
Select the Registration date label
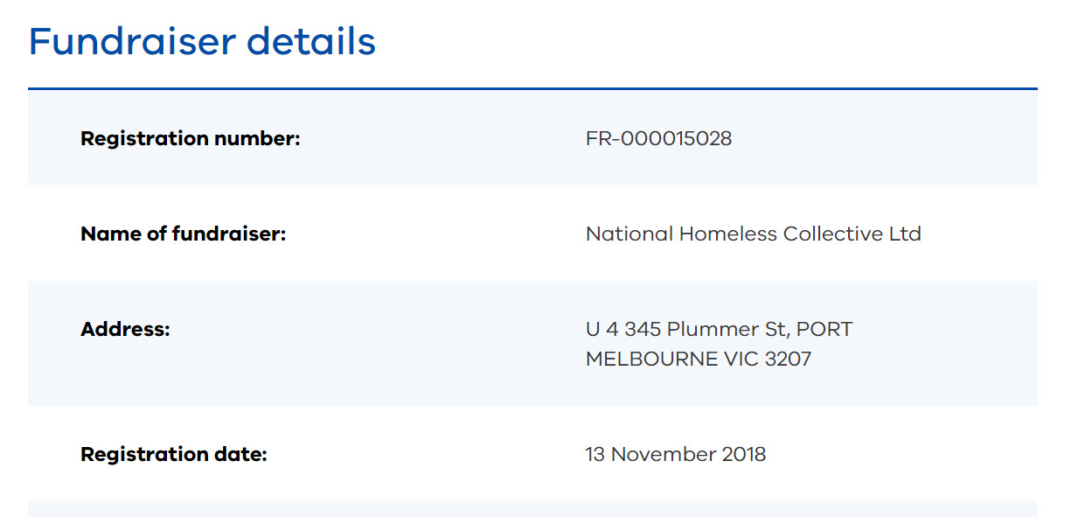click(173, 454)
